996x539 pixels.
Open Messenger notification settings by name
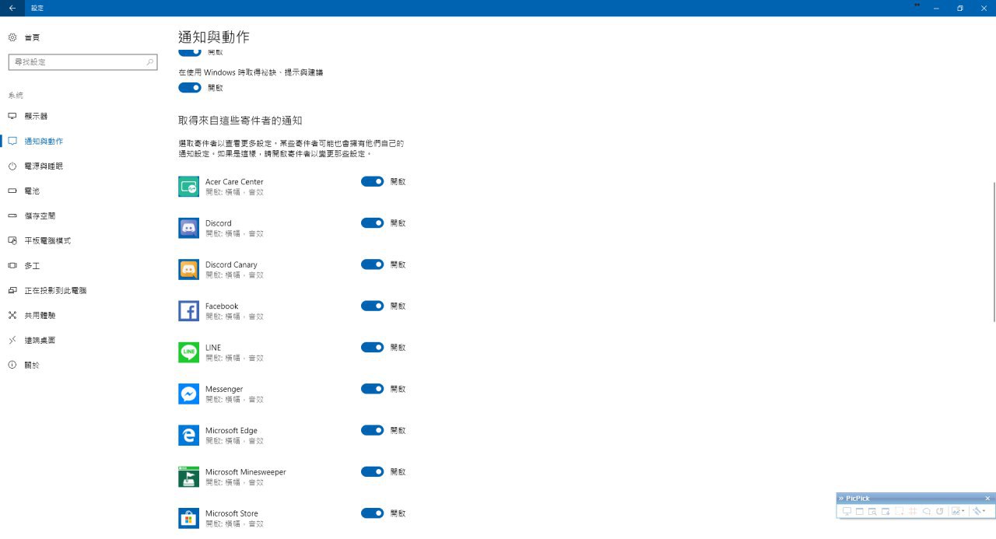[224, 389]
